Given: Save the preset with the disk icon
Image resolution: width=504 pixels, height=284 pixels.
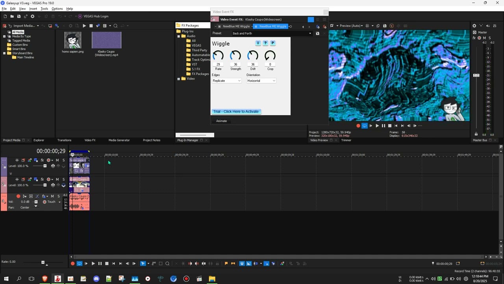Looking at the screenshot, I should 317,34.
